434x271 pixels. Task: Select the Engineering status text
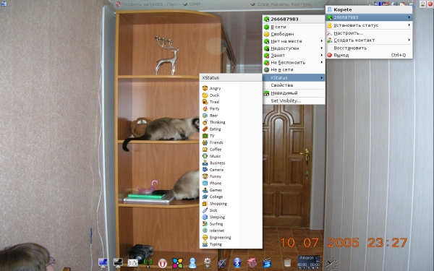coord(221,237)
